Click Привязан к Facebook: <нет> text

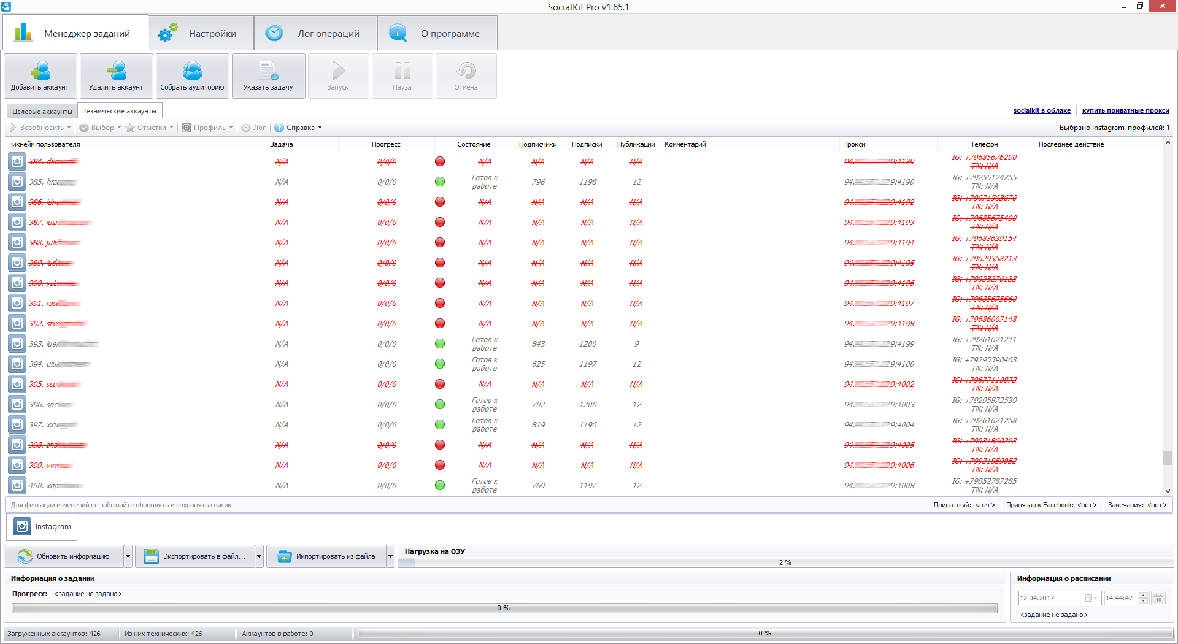(1051, 505)
